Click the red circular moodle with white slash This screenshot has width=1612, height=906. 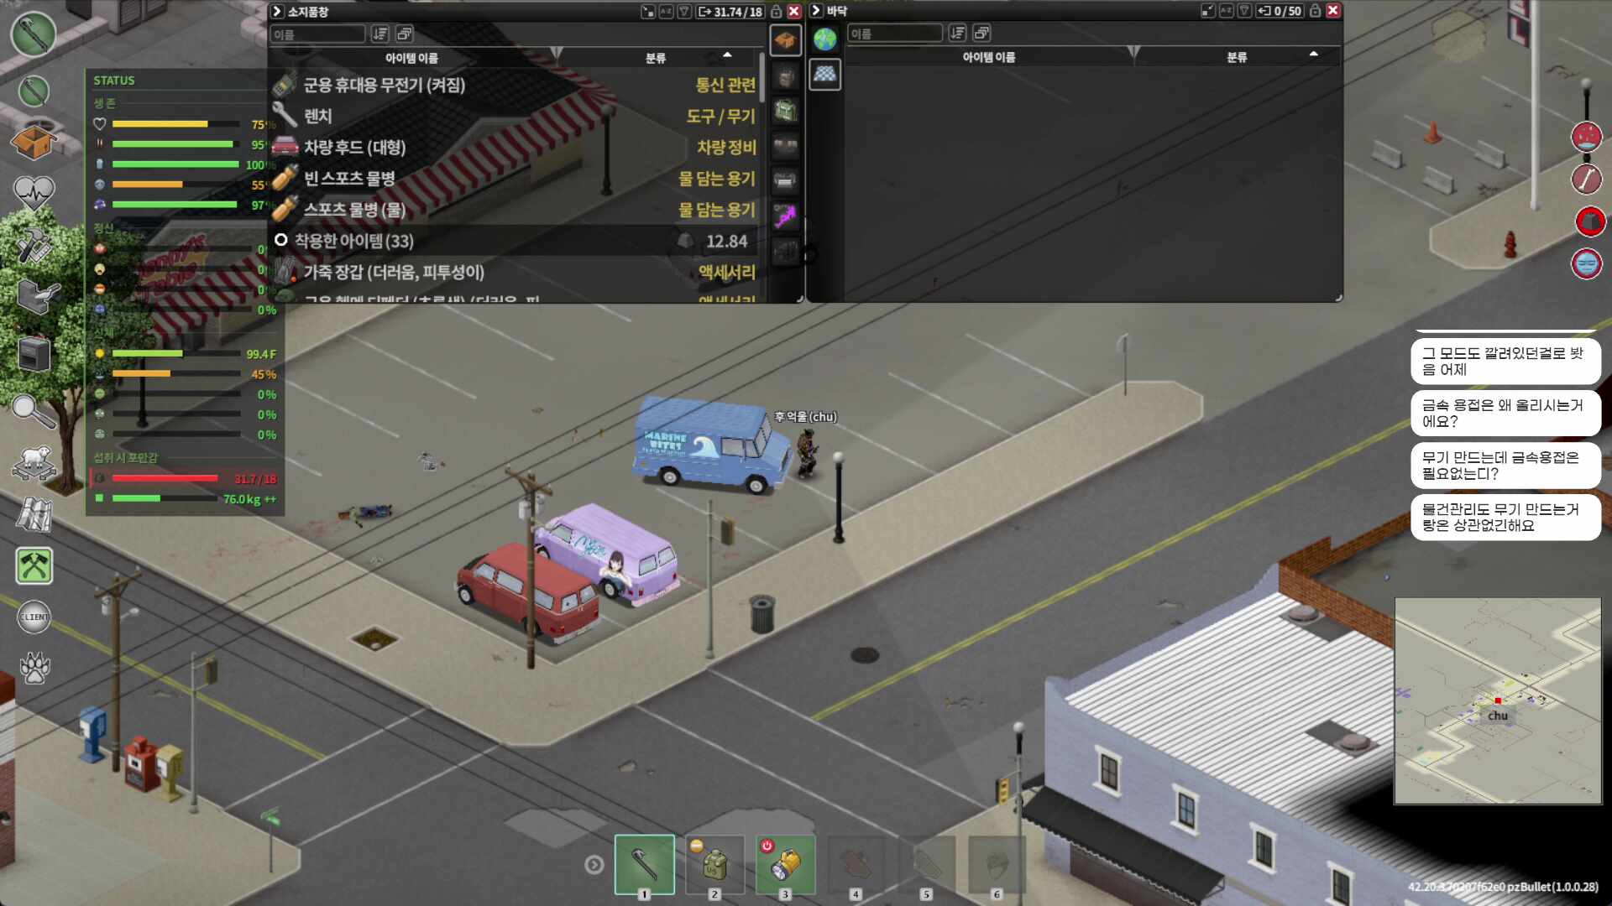[1587, 178]
